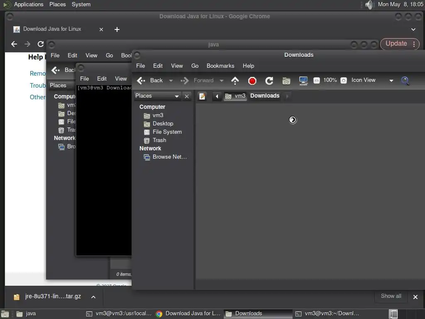
Task: Click show desktop icon in bottom panel
Action: pos(5,314)
